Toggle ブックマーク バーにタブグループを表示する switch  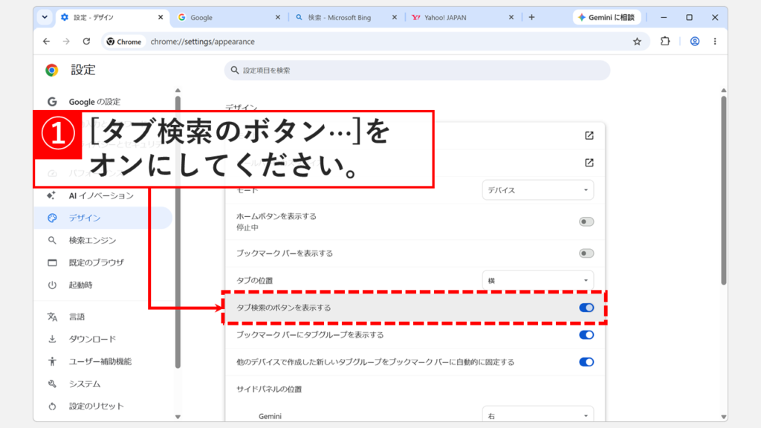click(586, 335)
